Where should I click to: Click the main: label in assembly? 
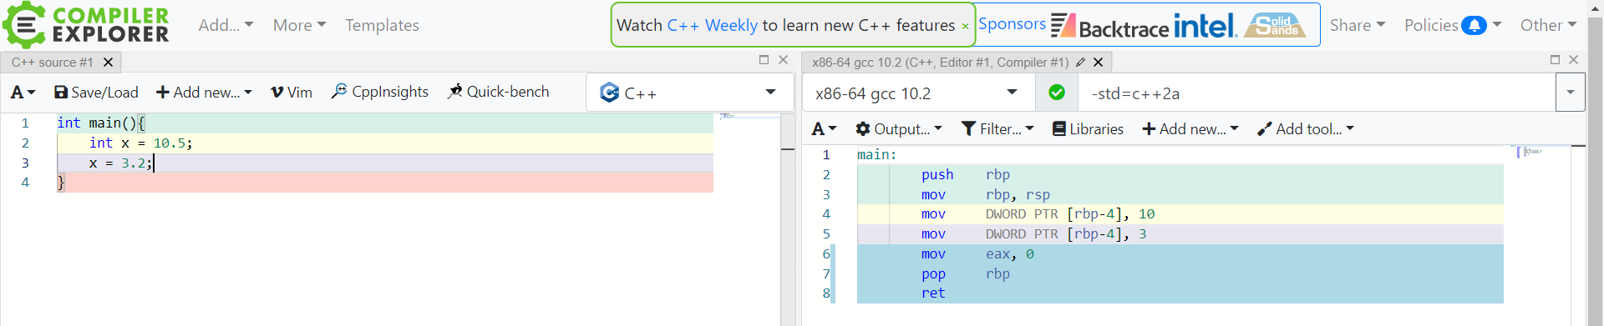(x=876, y=155)
